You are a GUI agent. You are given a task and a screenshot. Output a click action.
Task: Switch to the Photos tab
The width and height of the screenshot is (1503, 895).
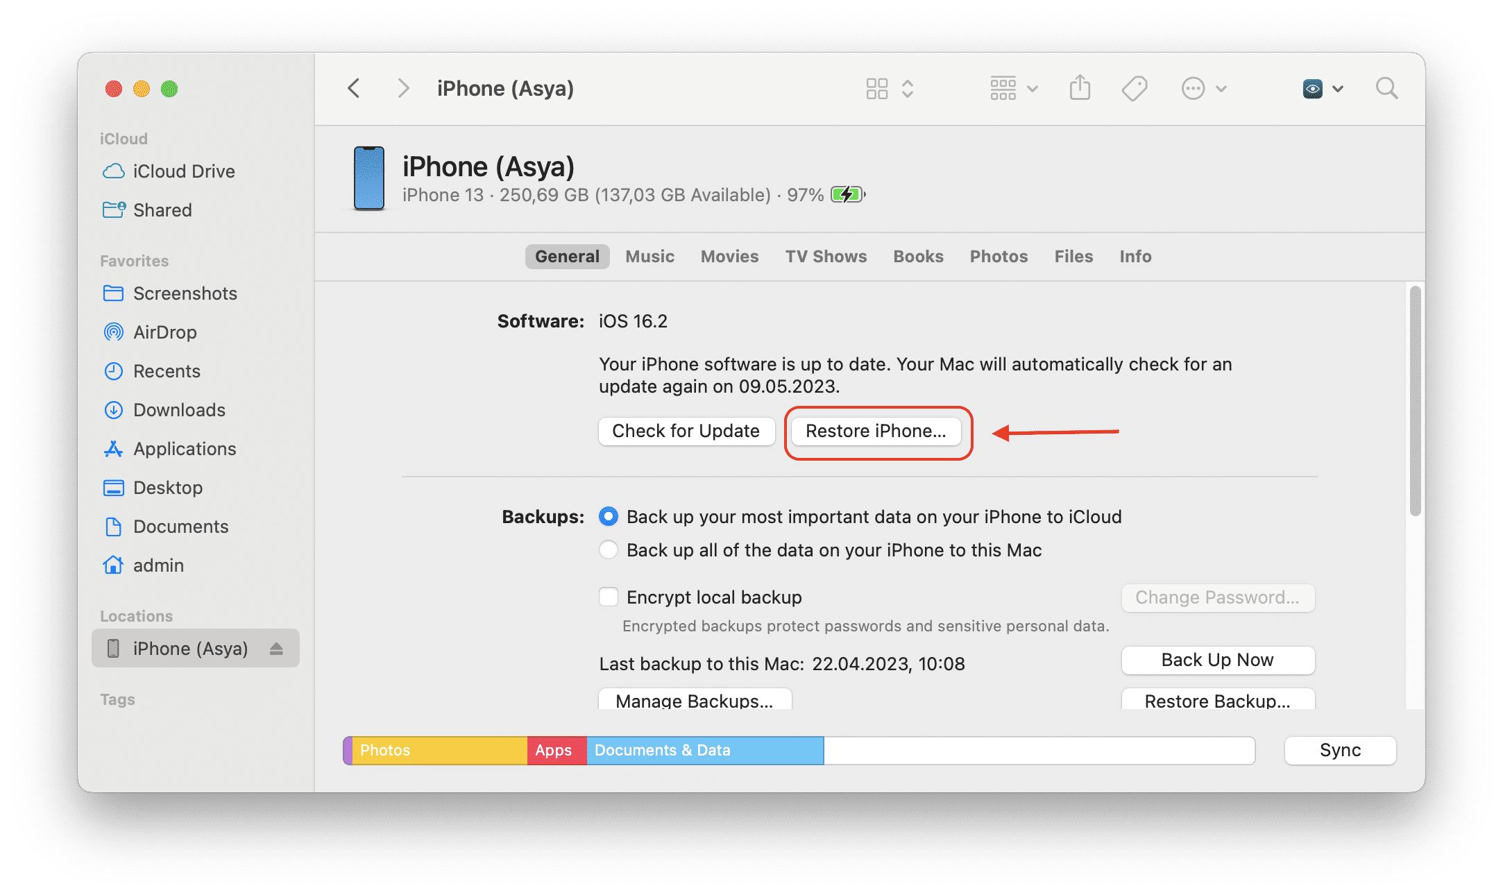click(x=997, y=256)
